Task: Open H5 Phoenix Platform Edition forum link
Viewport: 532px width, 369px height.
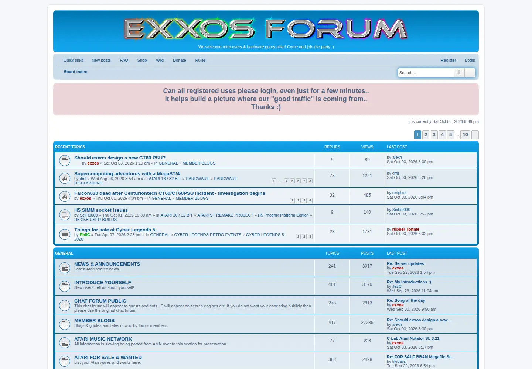Action: [x=283, y=215]
